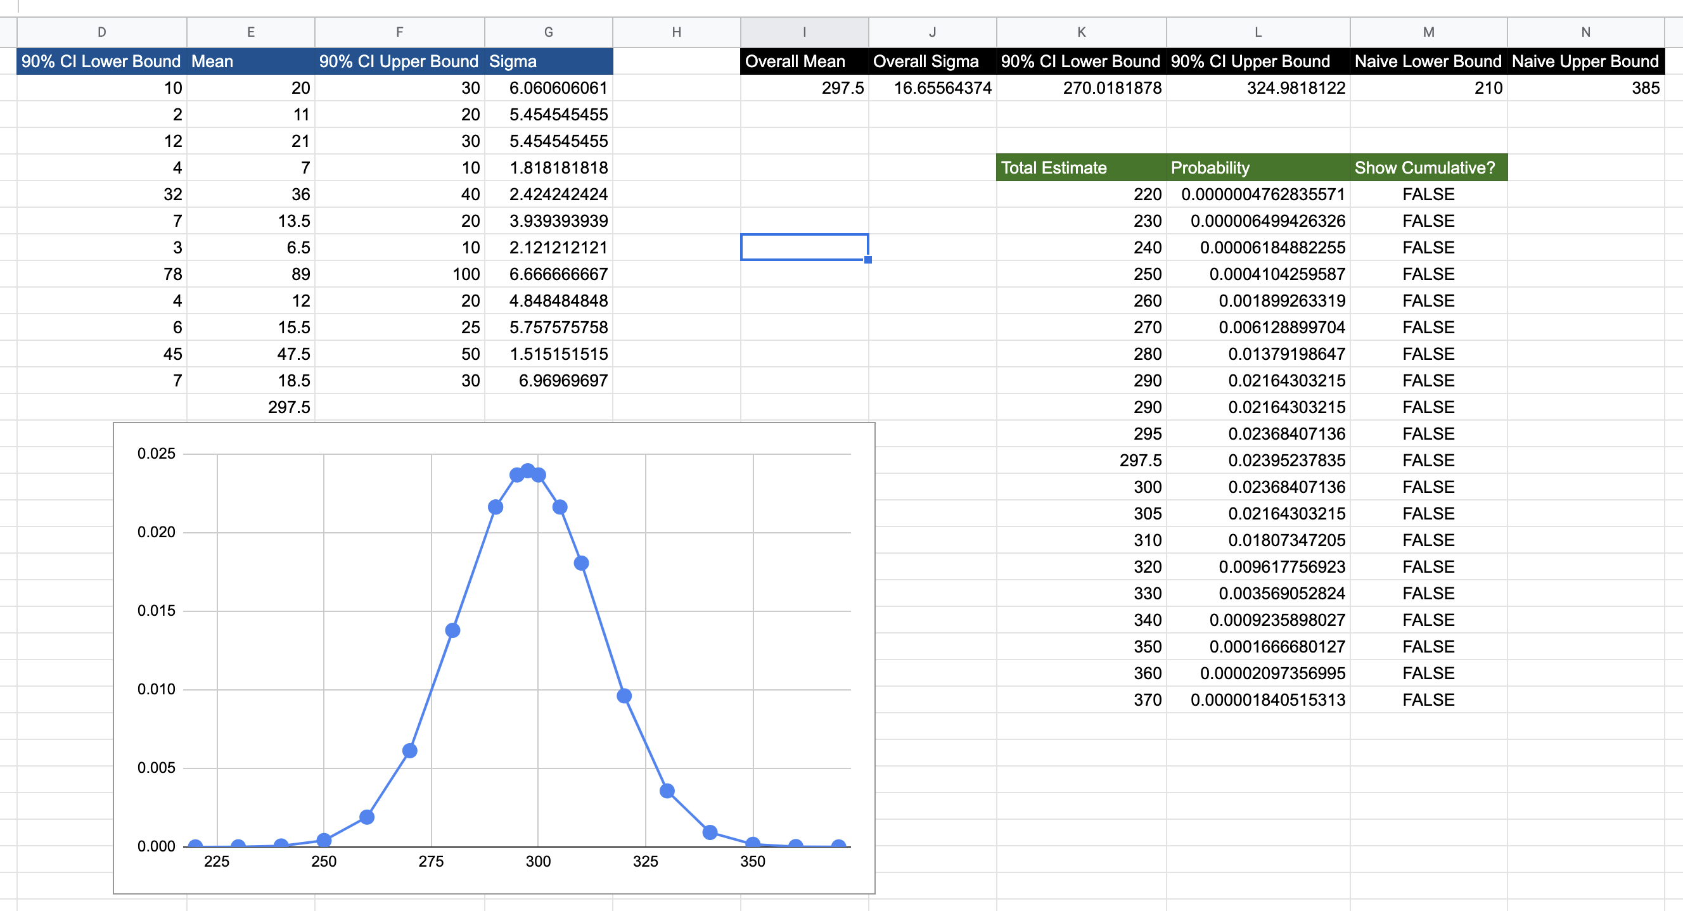Select the Overall Sigma value 16.65564374
Viewport: 1683px width, 911px height.
[x=933, y=88]
